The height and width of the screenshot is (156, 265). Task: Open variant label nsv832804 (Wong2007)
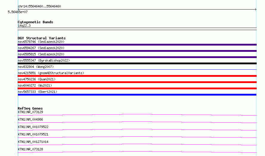pyautogui.click(x=36, y=67)
